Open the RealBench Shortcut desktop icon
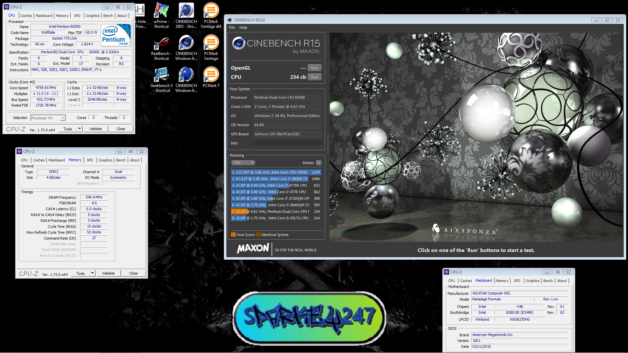The image size is (628, 353). [162, 48]
